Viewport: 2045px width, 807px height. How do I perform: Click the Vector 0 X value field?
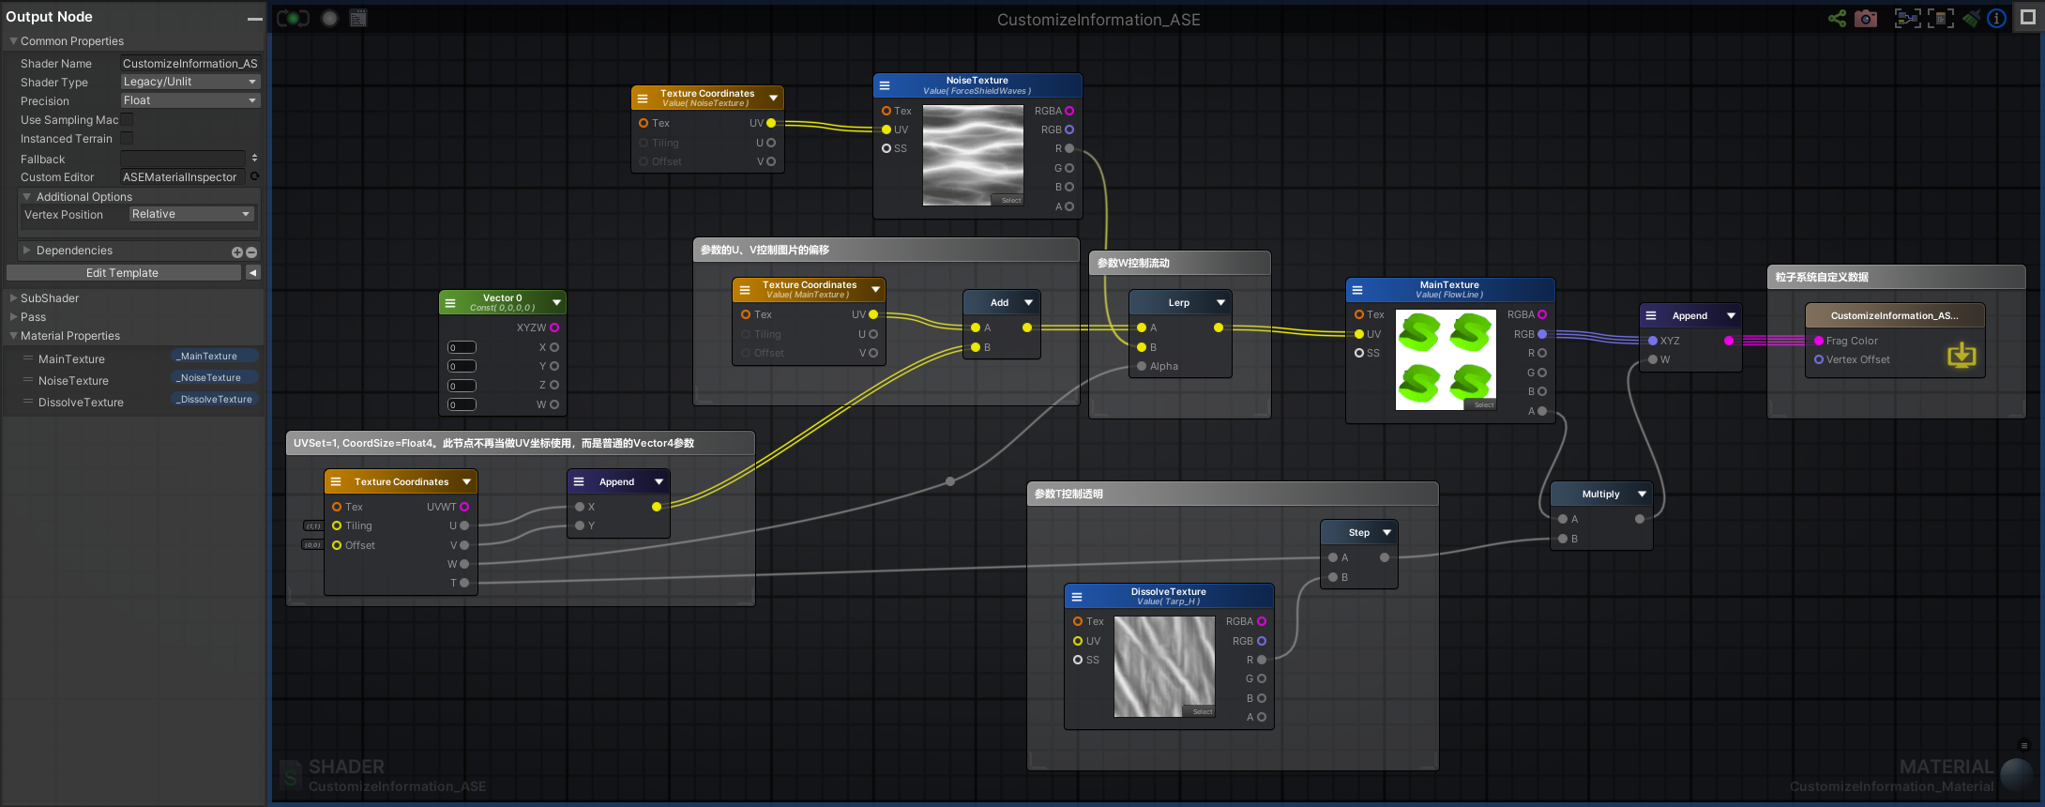[462, 347]
